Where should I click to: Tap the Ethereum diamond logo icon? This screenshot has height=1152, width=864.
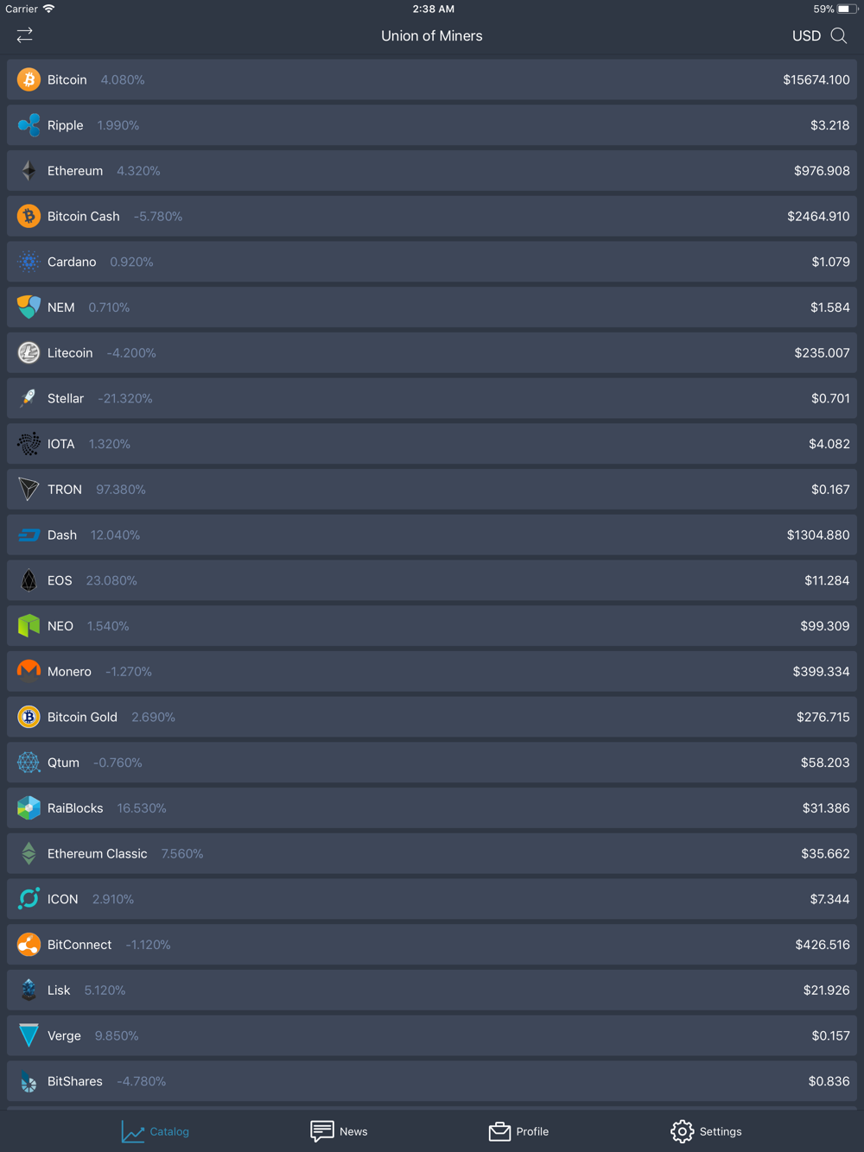point(29,171)
